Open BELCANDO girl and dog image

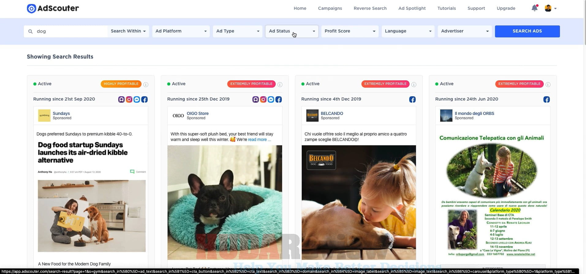(x=359, y=202)
